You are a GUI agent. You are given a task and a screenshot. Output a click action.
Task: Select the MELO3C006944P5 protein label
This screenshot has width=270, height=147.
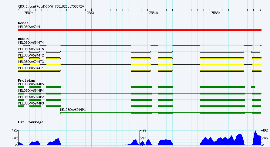31,84
